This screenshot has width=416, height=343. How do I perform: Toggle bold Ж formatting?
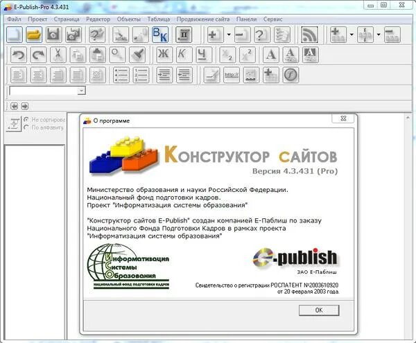point(164,55)
